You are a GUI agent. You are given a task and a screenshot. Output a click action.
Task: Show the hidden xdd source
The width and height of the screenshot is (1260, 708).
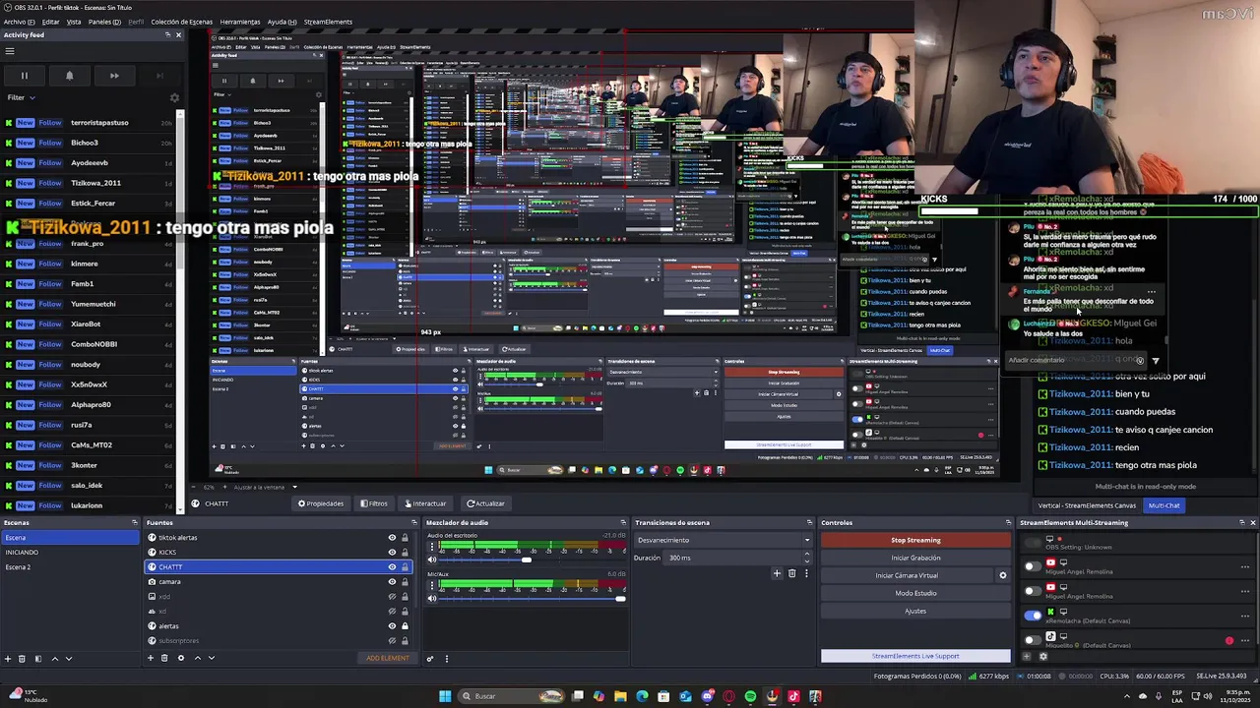coord(392,597)
